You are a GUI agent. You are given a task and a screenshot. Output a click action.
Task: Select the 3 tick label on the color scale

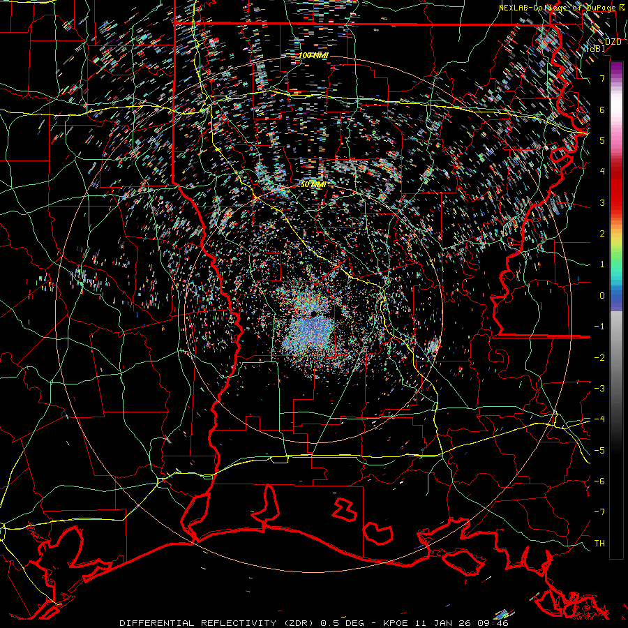pyautogui.click(x=602, y=202)
